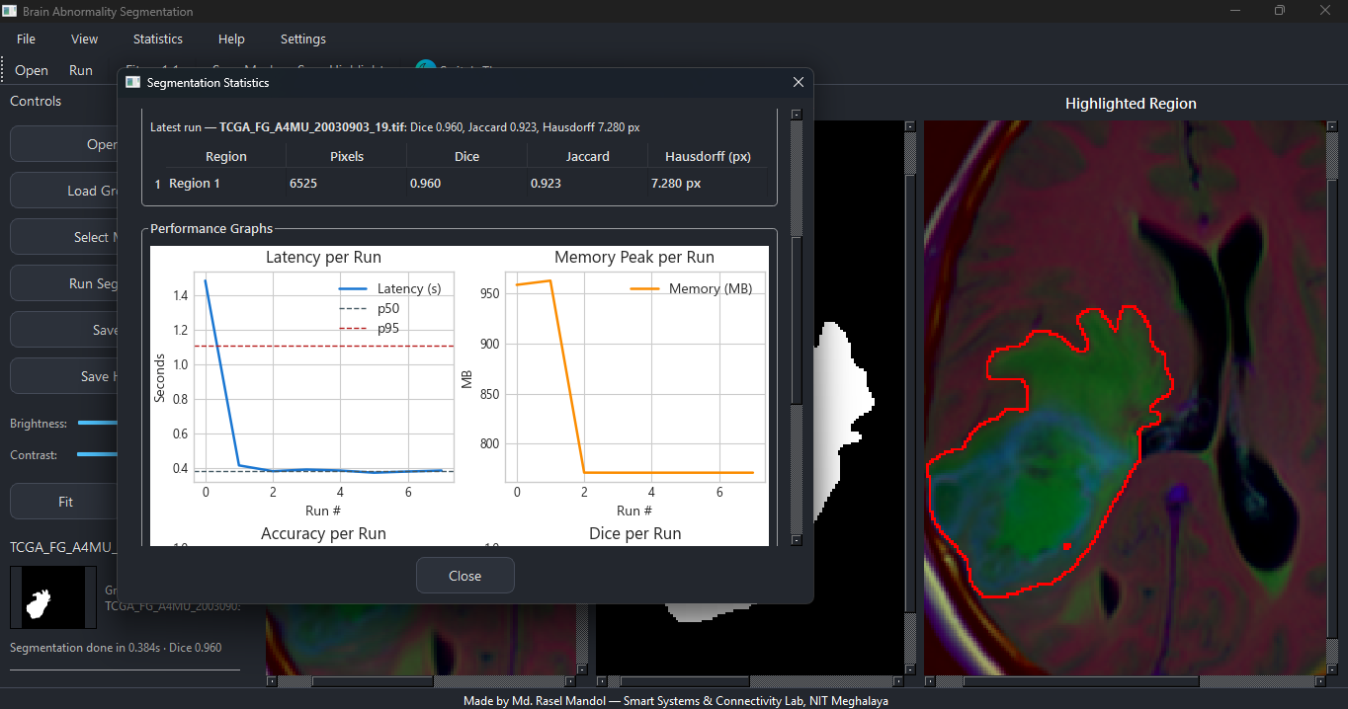Screen dimensions: 1348x709
Task: Click Highlighted Region horizontal scrollbar left arrow
Action: tap(931, 681)
